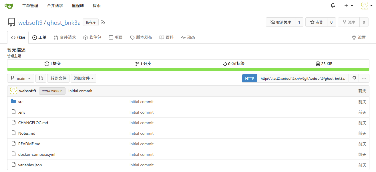The image size is (376, 172).
Task: Open the src folder
Action: (x=21, y=102)
